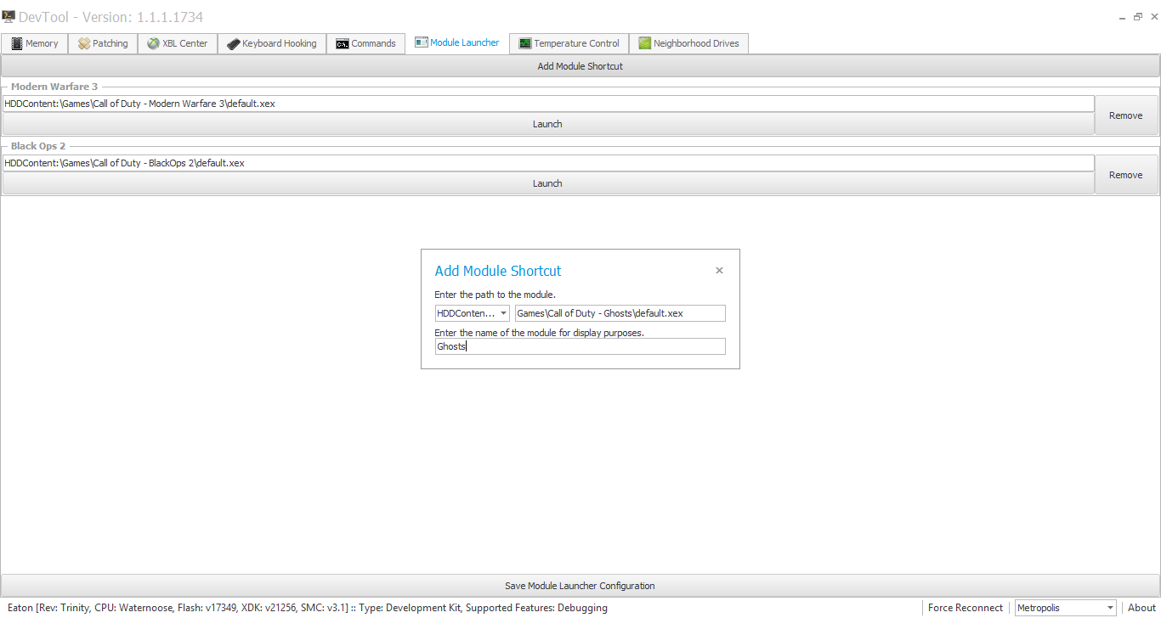
Task: Open the HDDContent drive dropdown in dialog
Action: coord(472,313)
